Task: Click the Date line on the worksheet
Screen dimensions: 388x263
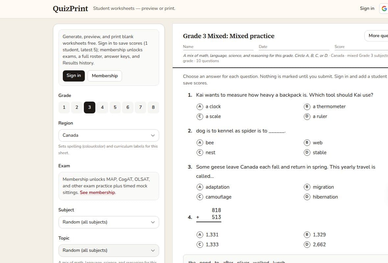Action: pos(294,47)
